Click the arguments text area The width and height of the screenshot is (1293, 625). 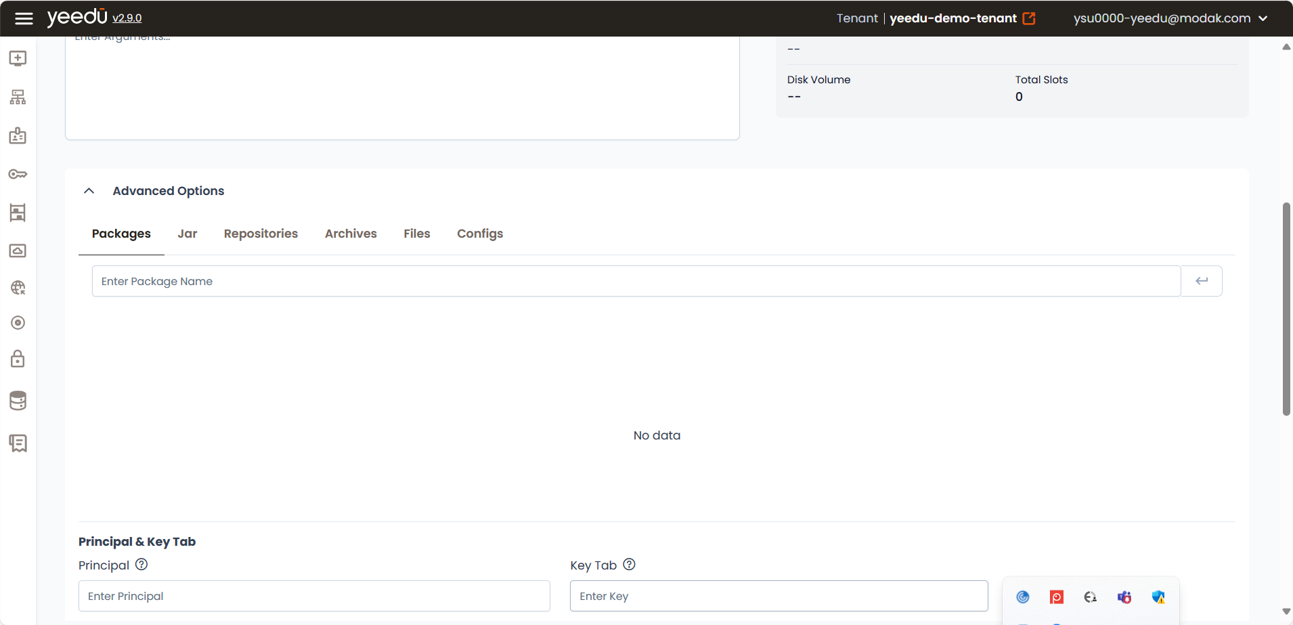(x=402, y=88)
